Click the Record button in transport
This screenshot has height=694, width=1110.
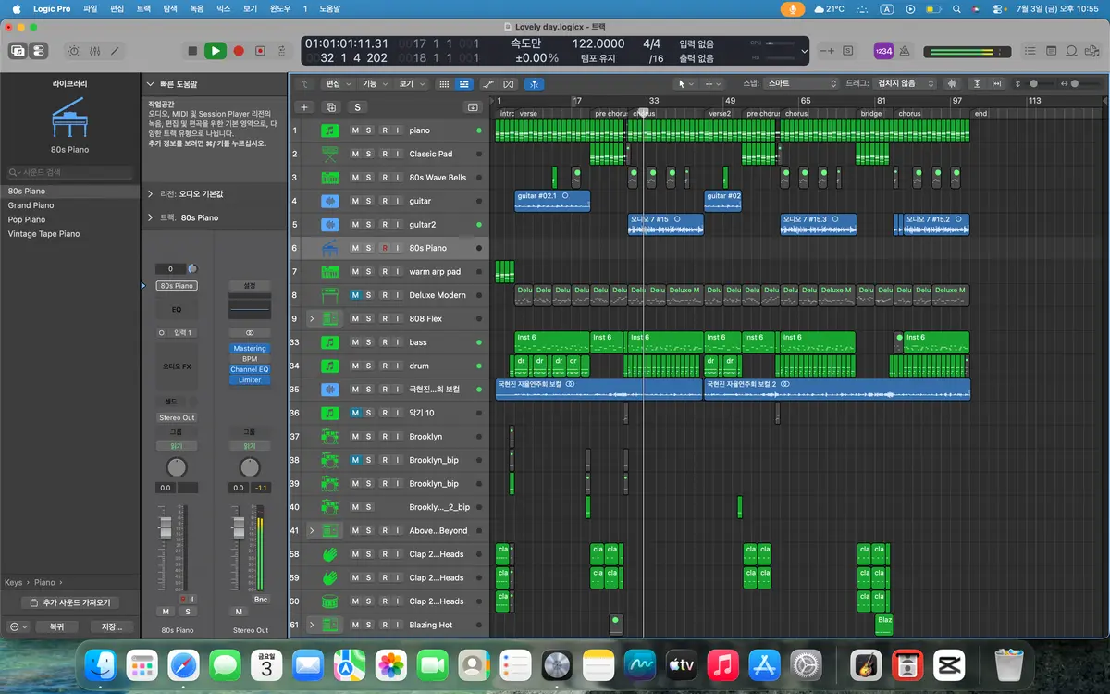(x=239, y=51)
